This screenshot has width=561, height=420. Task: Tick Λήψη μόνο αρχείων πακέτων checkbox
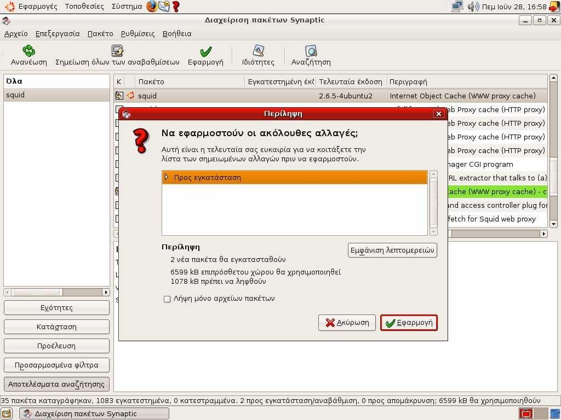[x=167, y=299]
